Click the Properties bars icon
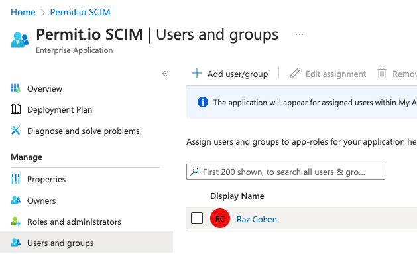This screenshot has width=417, height=254. click(15, 179)
